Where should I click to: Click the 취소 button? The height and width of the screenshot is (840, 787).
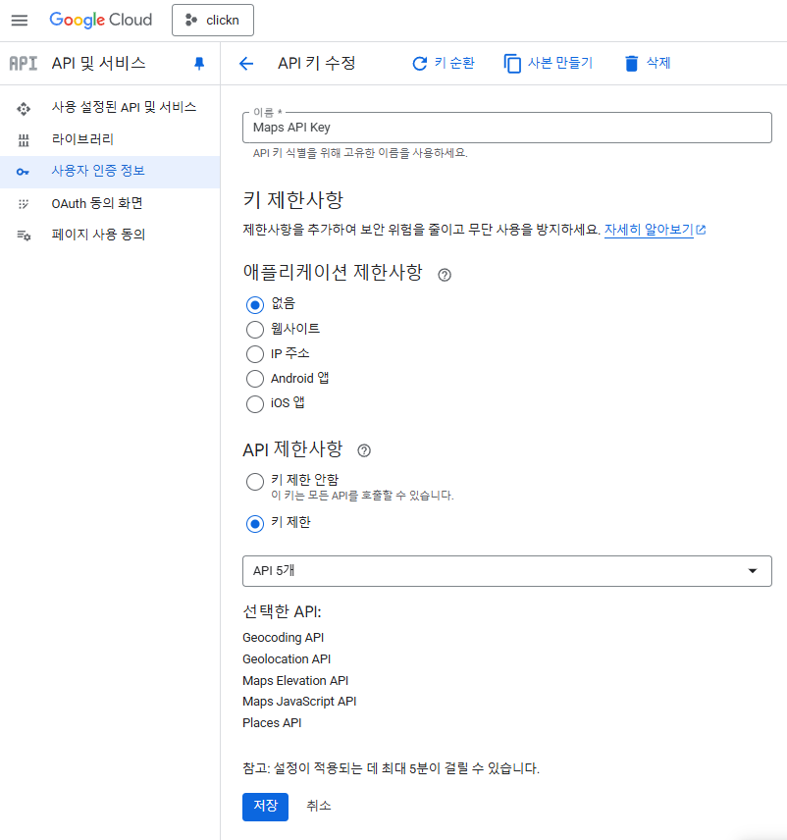point(318,806)
